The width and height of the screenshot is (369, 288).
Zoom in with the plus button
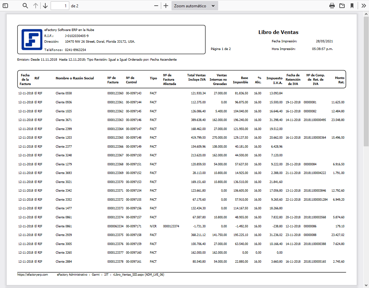coord(166,6)
